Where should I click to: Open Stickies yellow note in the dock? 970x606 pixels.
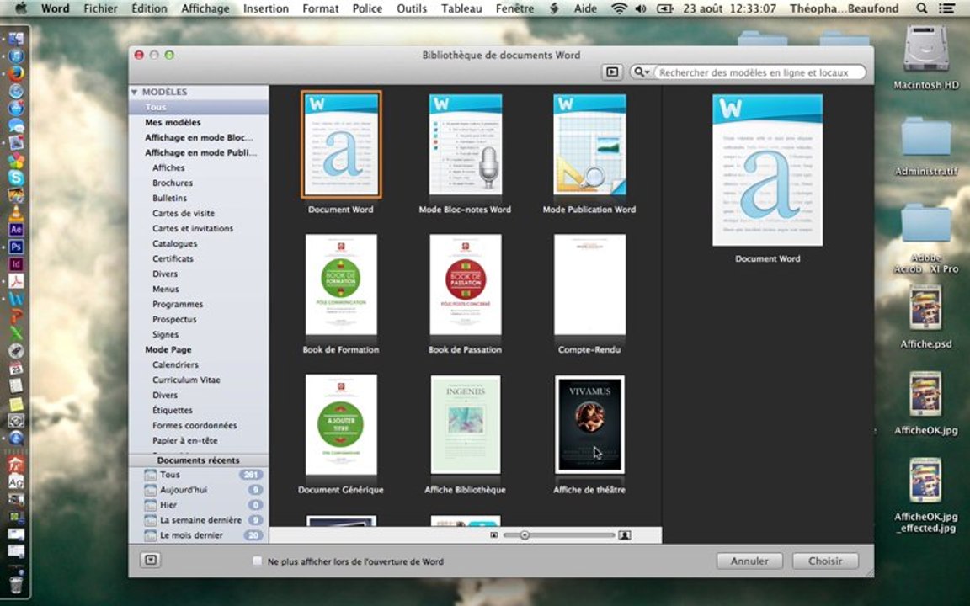[x=16, y=403]
